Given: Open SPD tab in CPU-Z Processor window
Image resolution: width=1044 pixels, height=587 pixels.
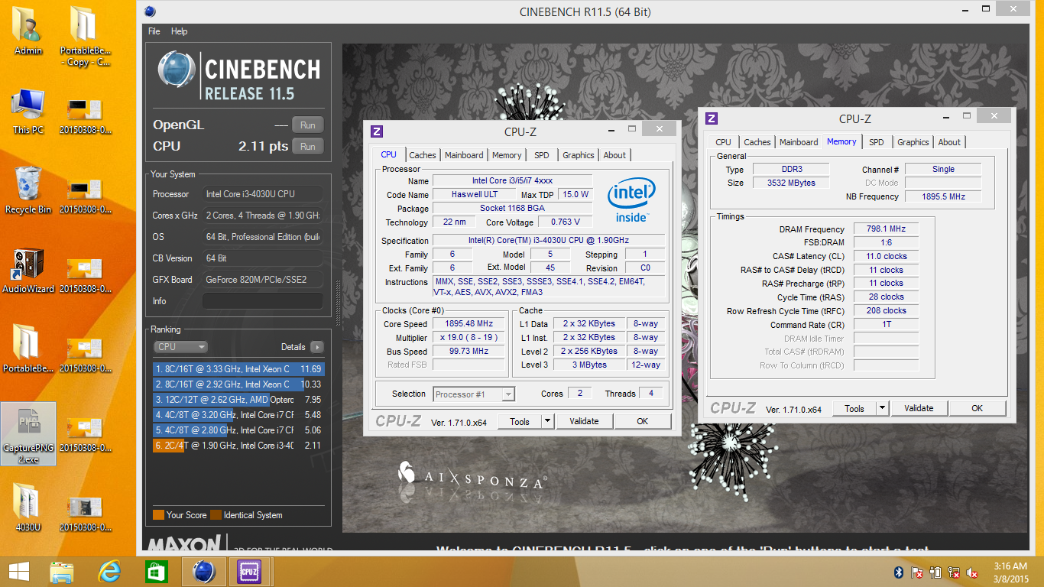Looking at the screenshot, I should 542,155.
